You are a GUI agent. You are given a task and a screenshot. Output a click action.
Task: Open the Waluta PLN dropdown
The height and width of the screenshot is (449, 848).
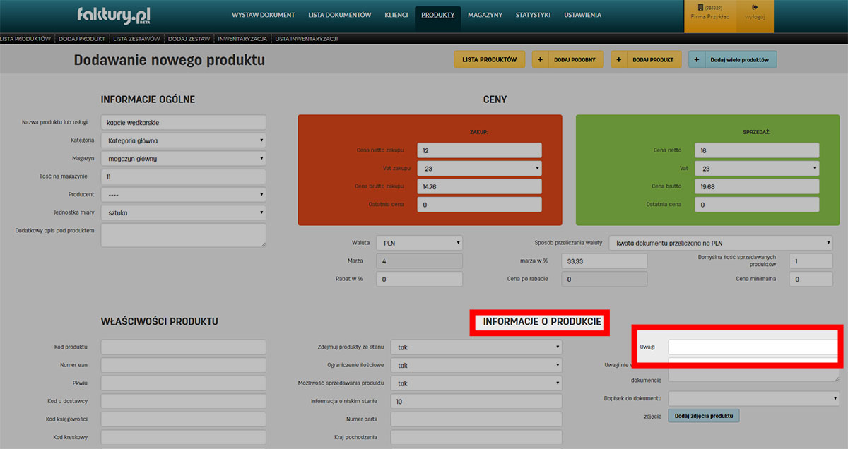(419, 242)
